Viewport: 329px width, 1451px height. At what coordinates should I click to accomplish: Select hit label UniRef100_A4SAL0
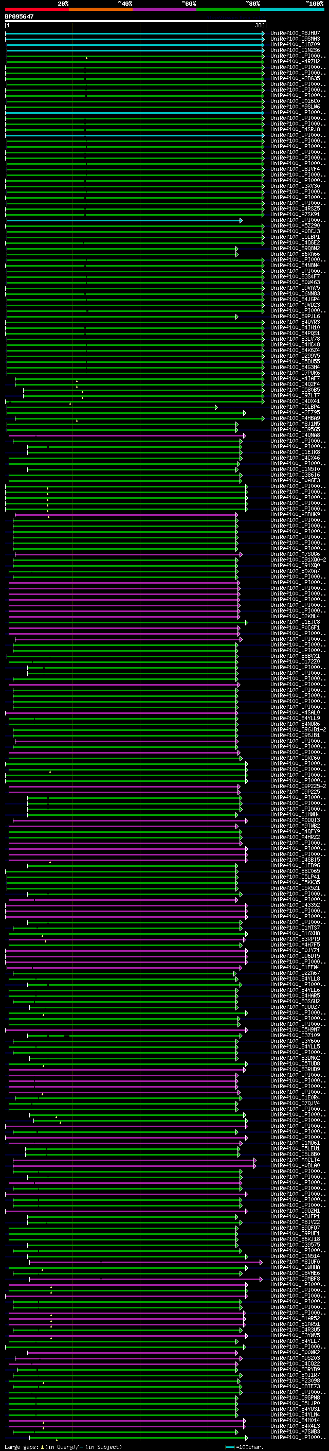(x=295, y=712)
